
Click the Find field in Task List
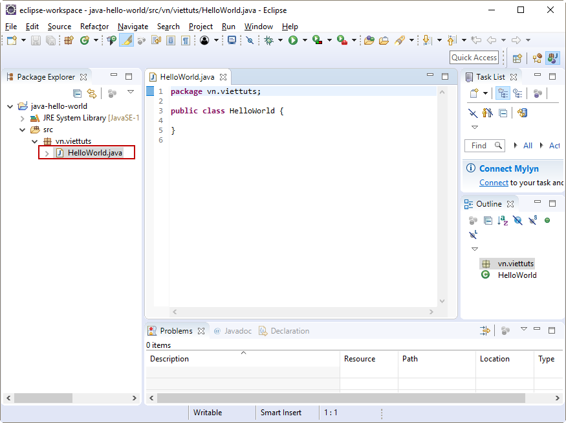point(484,146)
